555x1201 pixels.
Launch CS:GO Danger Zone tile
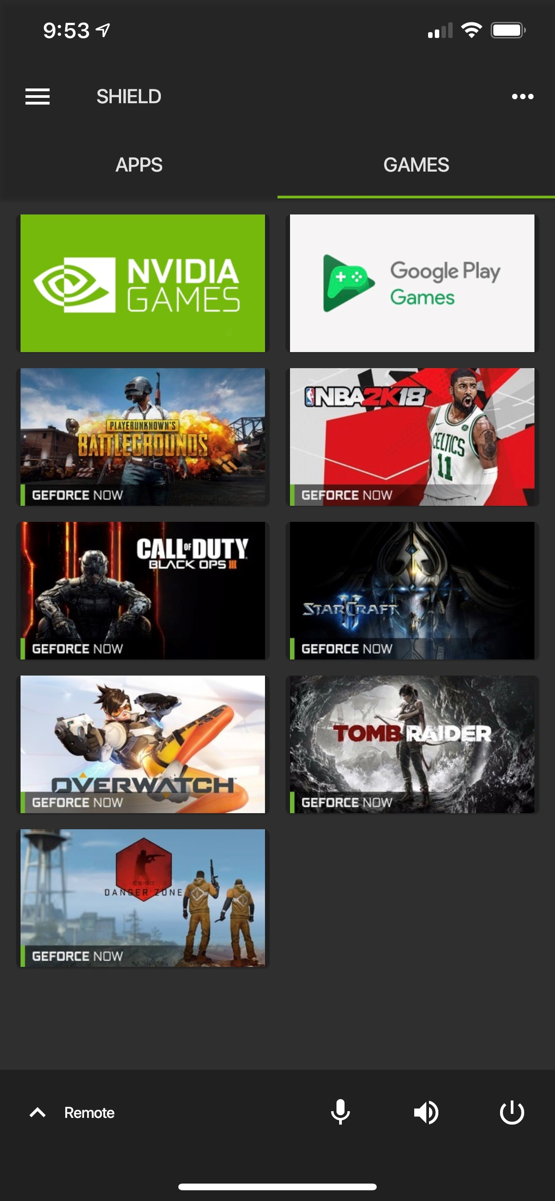click(x=143, y=898)
